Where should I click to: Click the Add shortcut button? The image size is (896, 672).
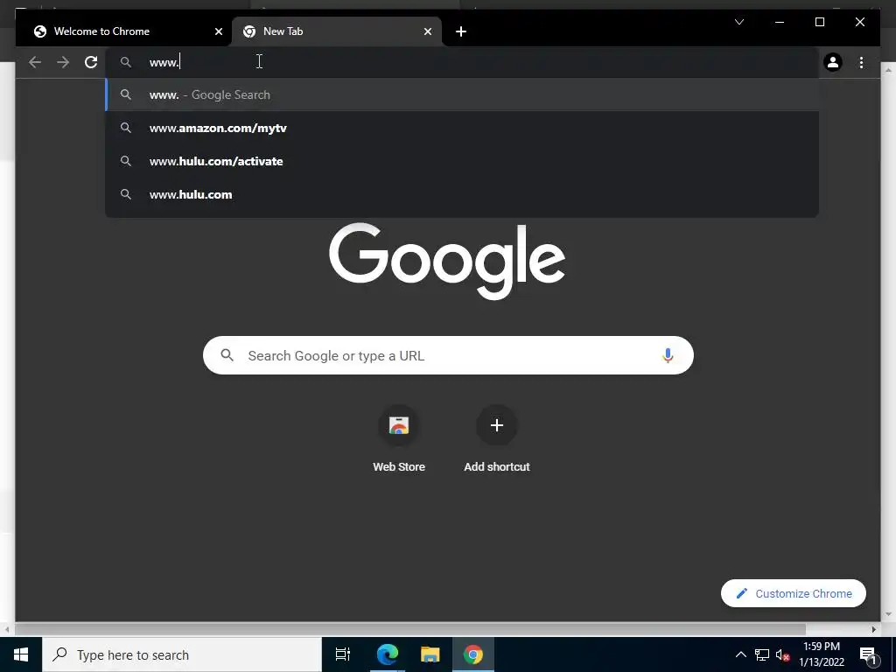[497, 439]
